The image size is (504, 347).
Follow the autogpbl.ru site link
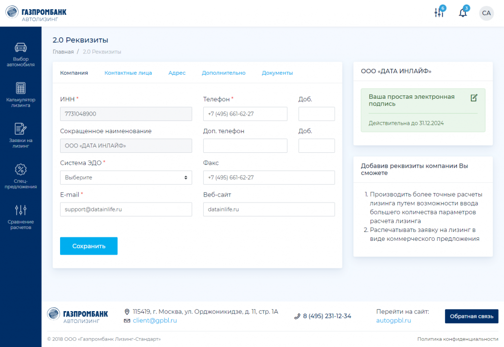tap(394, 320)
